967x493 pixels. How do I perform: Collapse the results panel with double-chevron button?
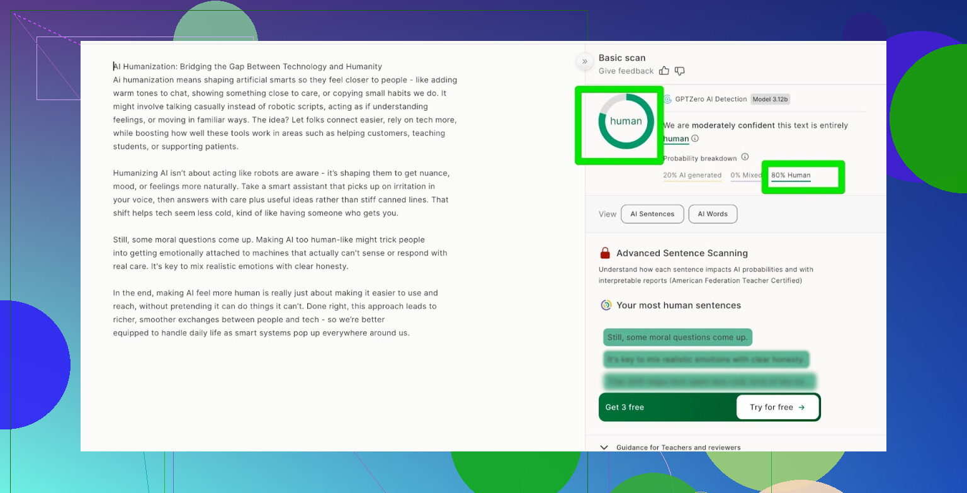pyautogui.click(x=584, y=61)
